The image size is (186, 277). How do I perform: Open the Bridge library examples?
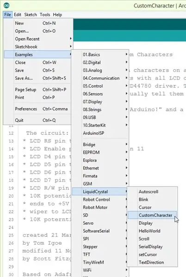coord(100,145)
